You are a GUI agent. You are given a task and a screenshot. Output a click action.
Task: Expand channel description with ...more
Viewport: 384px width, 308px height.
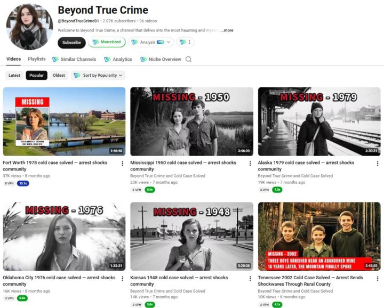point(227,30)
